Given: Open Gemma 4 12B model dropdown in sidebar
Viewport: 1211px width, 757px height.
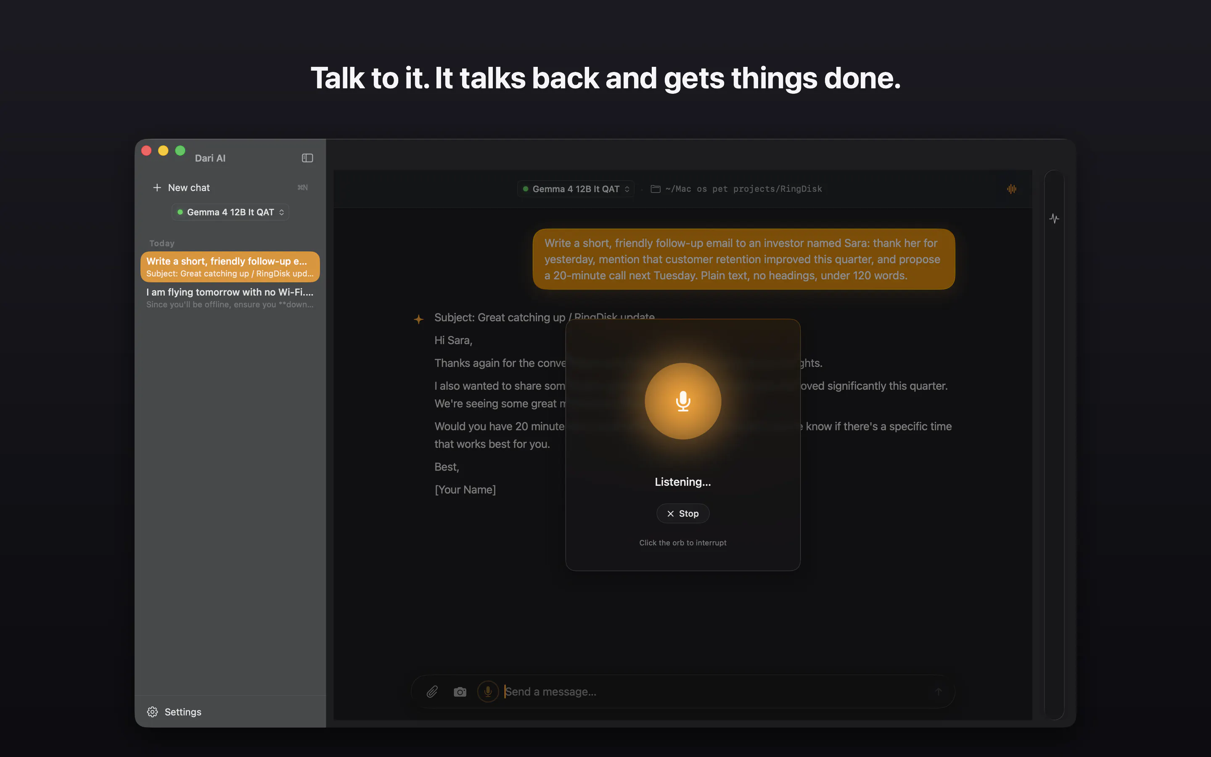Looking at the screenshot, I should coord(230,212).
